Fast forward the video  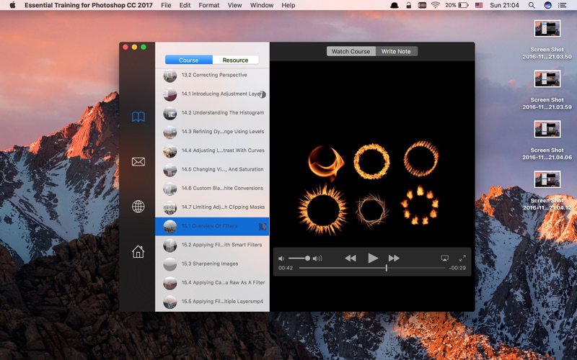coord(394,258)
